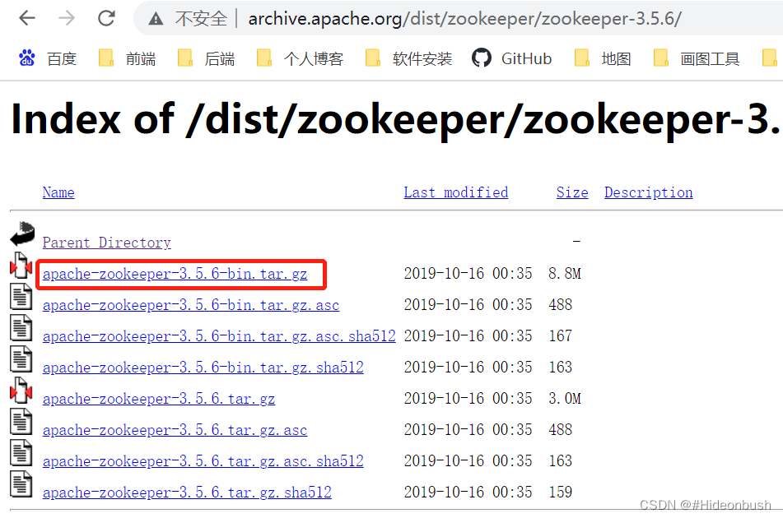This screenshot has height=518, width=783.
Task: Click the 167 size value
Action: [x=560, y=335]
